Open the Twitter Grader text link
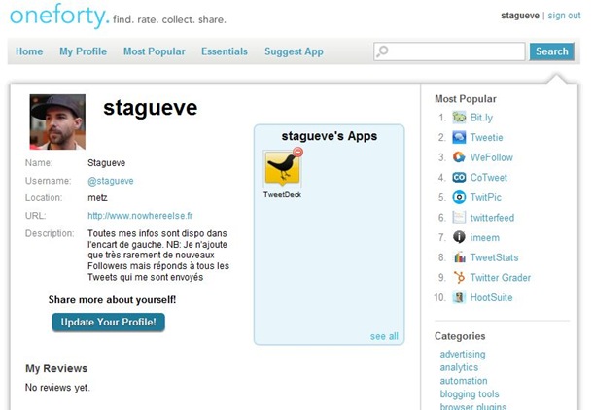 click(501, 277)
